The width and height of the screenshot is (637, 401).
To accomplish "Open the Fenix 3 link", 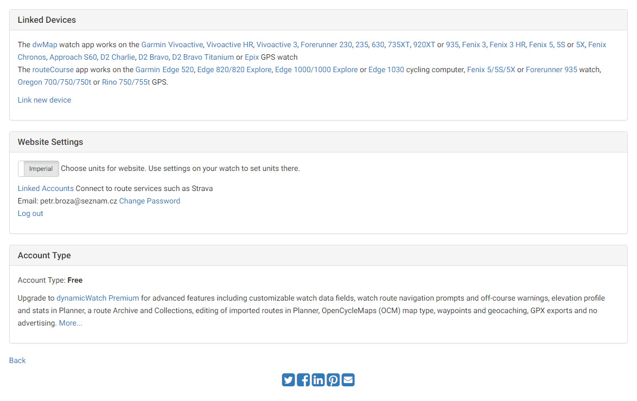I will tap(474, 44).
